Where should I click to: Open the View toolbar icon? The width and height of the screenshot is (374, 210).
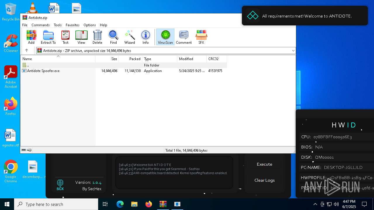(x=81, y=37)
